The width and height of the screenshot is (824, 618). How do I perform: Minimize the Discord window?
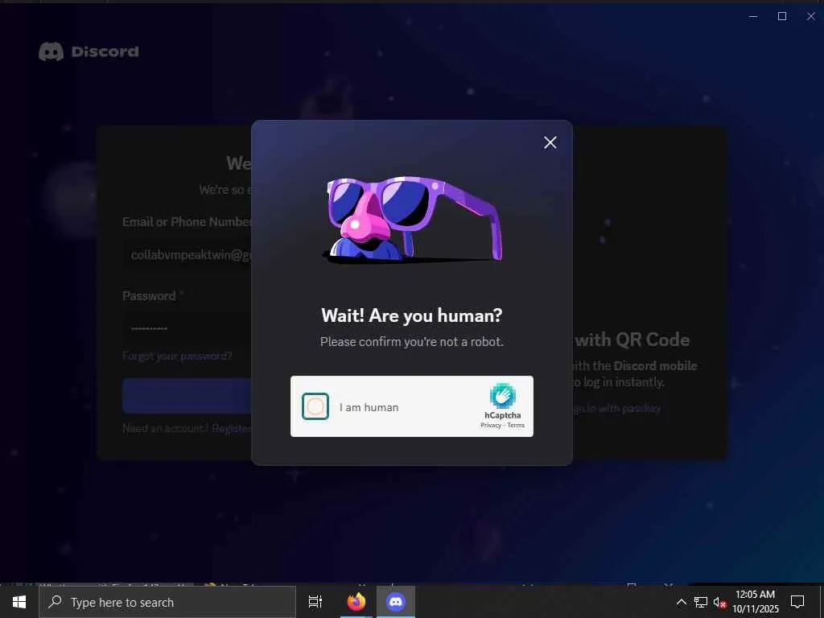753,16
